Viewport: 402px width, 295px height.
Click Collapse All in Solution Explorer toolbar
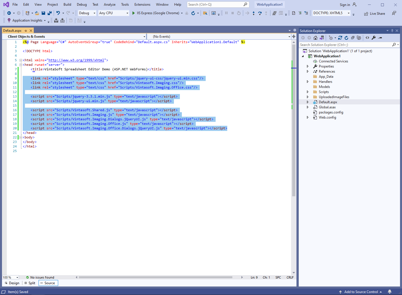[x=353, y=38]
